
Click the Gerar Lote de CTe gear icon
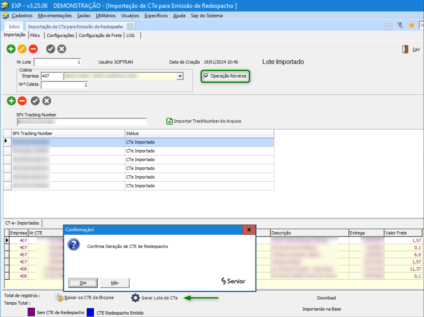coord(135,298)
